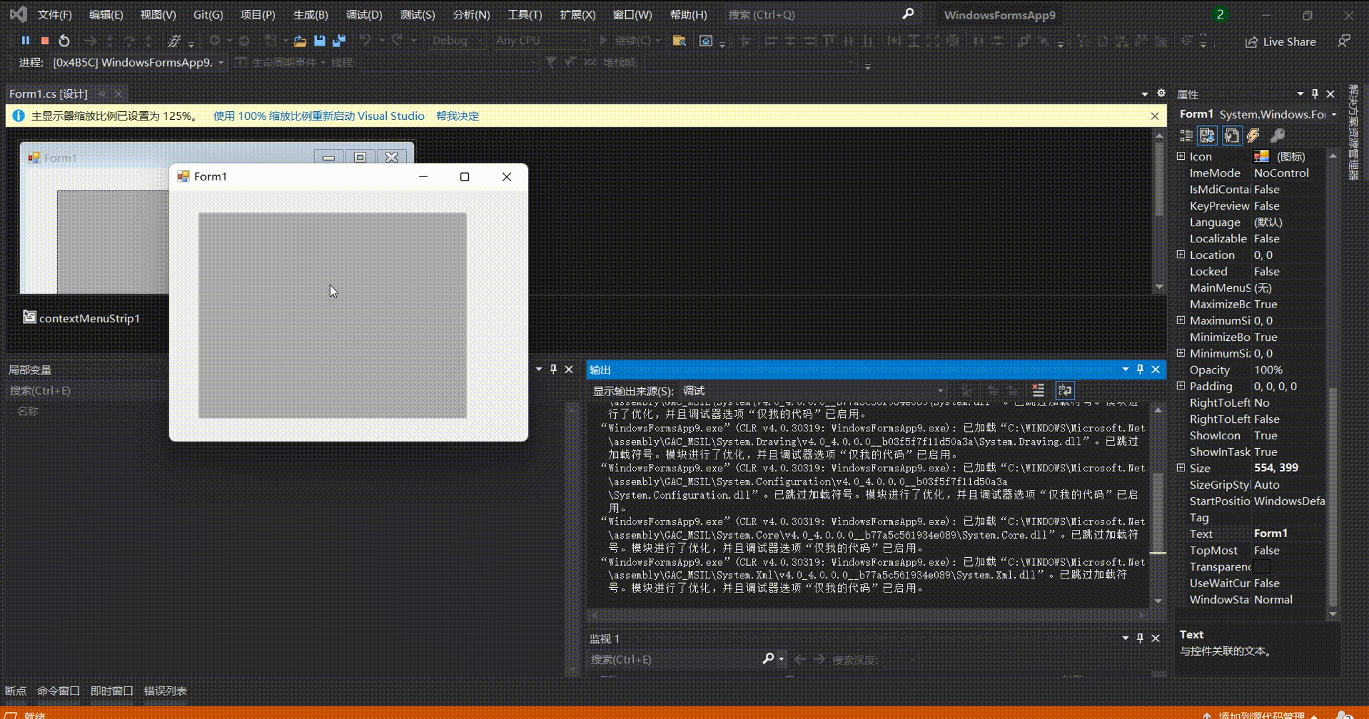Image resolution: width=1369 pixels, height=719 pixels.
Task: Toggle Word Wrap in the Output panel
Action: coord(1065,391)
